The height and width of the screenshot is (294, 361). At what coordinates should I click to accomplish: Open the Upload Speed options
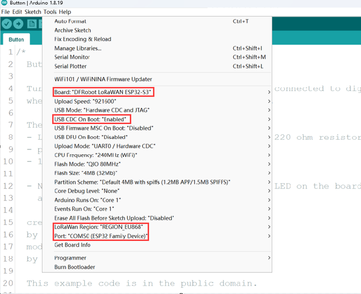pyautogui.click(x=85, y=101)
